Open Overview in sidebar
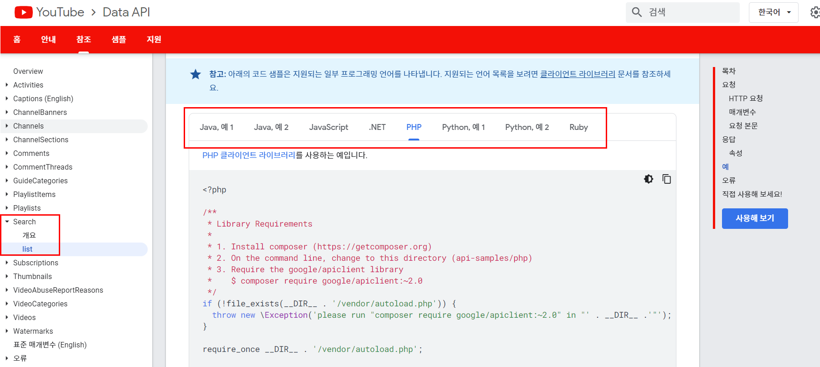The height and width of the screenshot is (367, 820). [28, 72]
